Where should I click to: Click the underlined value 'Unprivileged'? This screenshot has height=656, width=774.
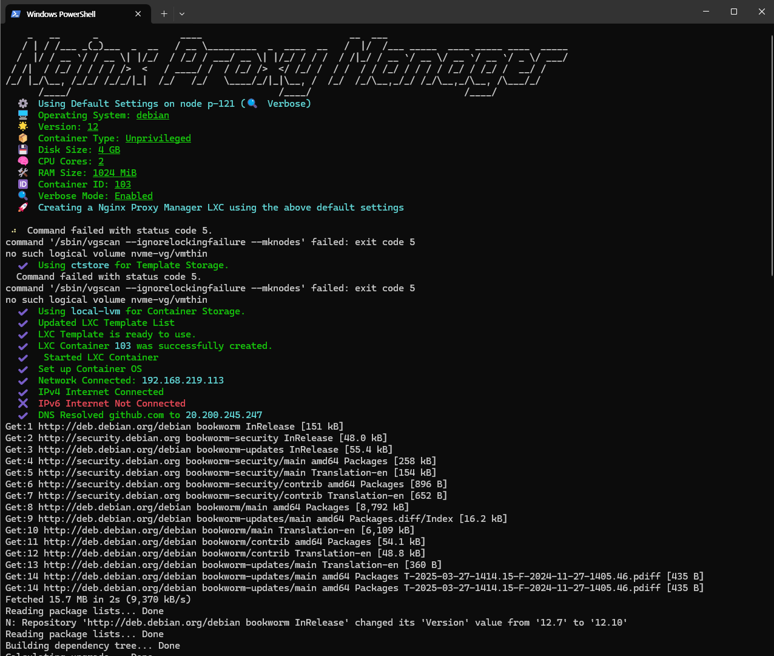point(158,138)
